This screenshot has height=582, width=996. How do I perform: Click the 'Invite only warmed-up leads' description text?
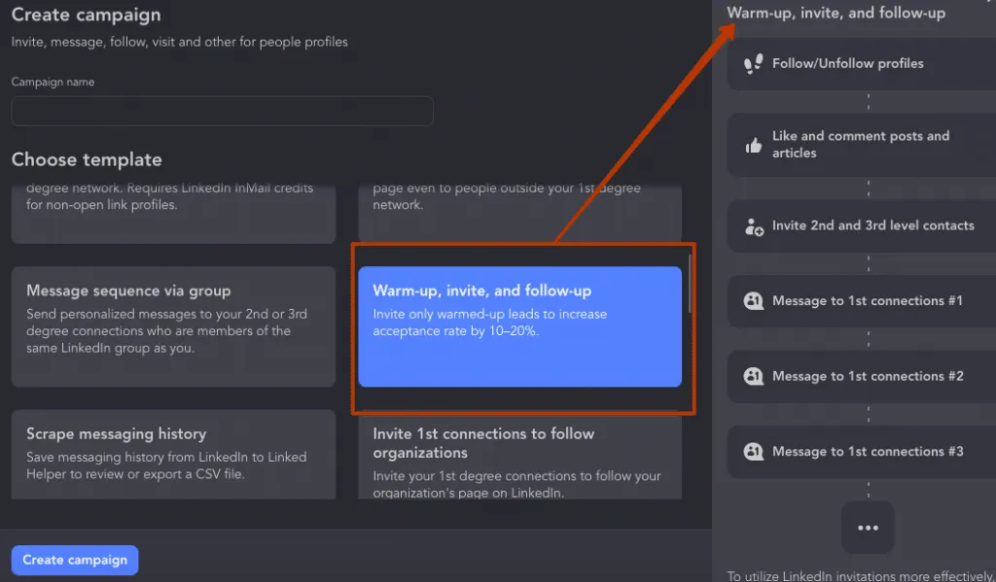pos(490,323)
